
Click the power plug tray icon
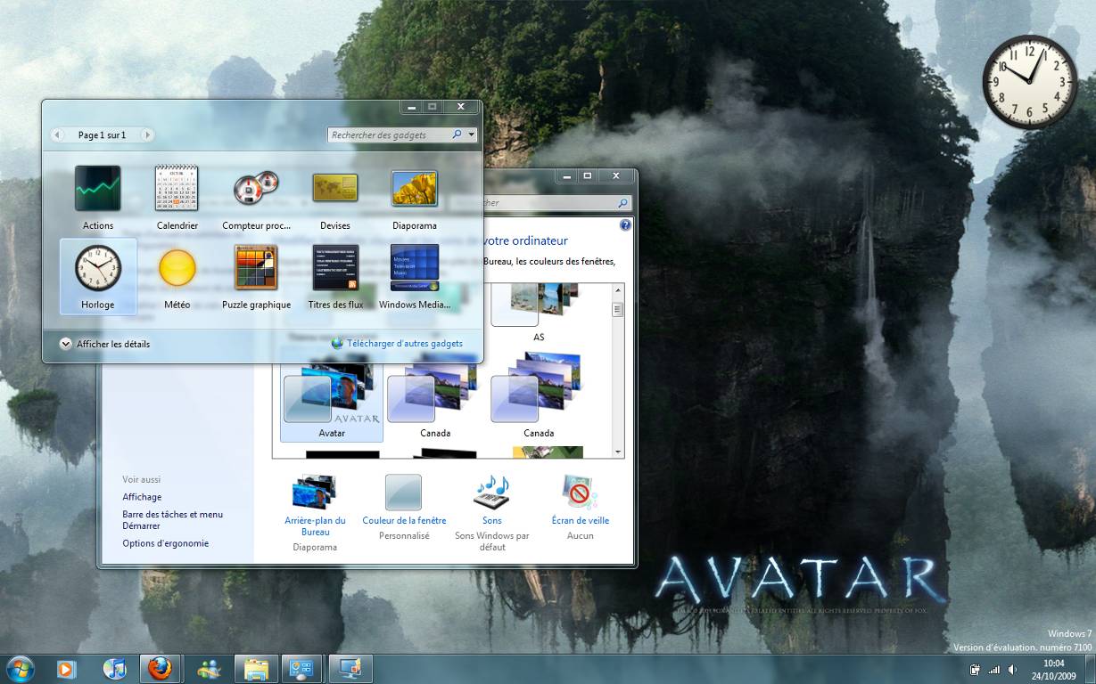pyautogui.click(x=976, y=669)
